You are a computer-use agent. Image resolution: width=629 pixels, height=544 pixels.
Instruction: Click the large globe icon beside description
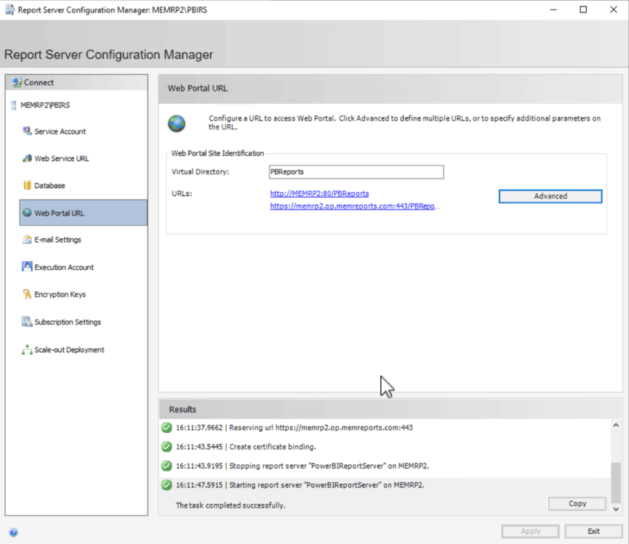click(x=177, y=123)
